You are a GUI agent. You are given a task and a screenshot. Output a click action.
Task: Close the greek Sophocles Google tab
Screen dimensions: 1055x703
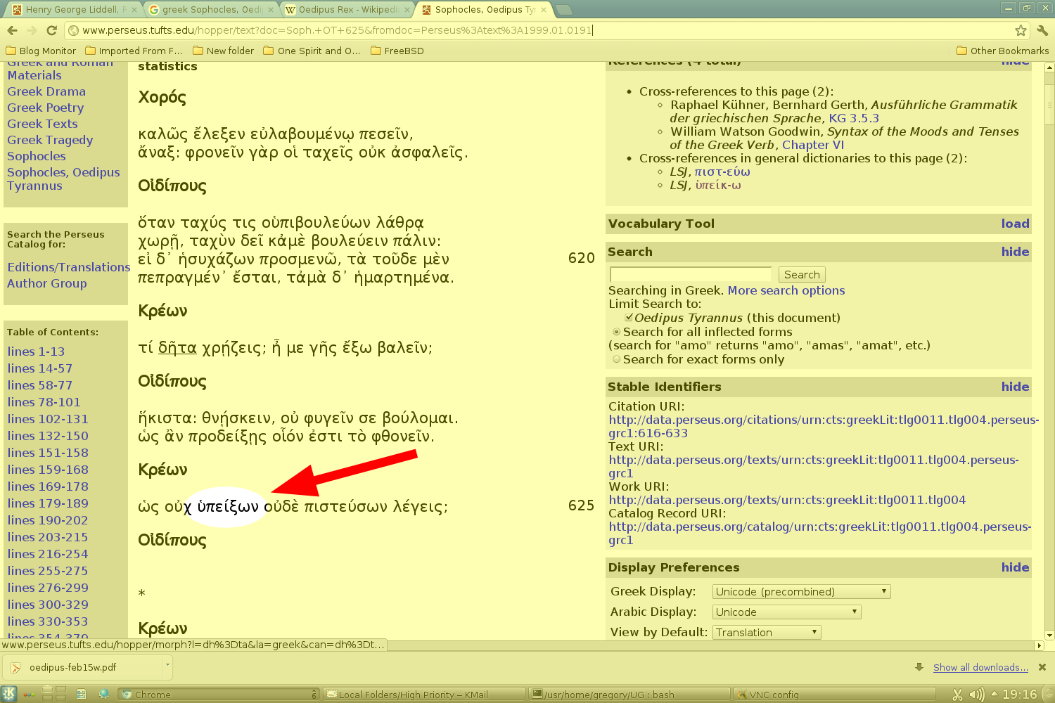270,10
